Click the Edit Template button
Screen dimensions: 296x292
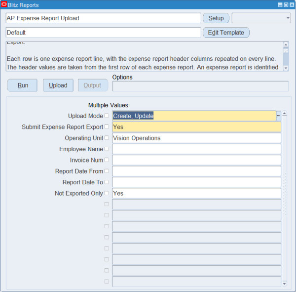[x=226, y=33]
